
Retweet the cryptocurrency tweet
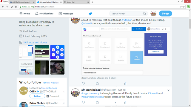tap(97, 102)
